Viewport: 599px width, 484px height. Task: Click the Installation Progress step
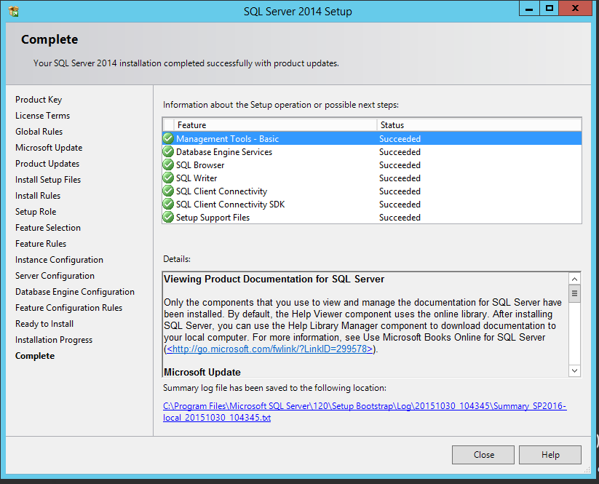point(54,340)
